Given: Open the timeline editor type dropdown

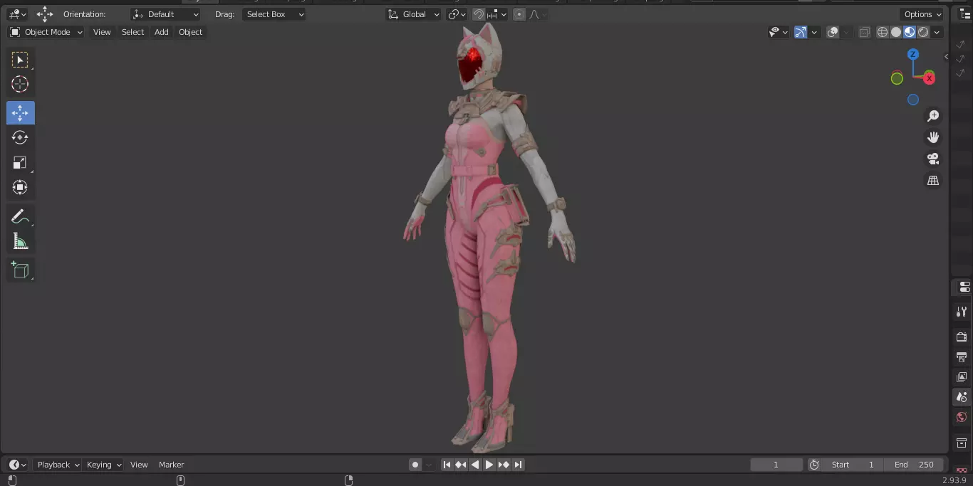Looking at the screenshot, I should click(x=17, y=465).
